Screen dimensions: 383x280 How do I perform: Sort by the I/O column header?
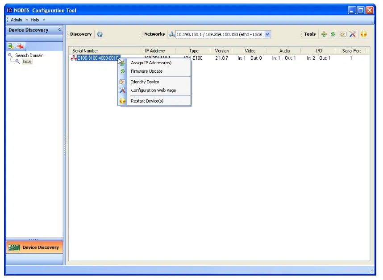[318, 51]
